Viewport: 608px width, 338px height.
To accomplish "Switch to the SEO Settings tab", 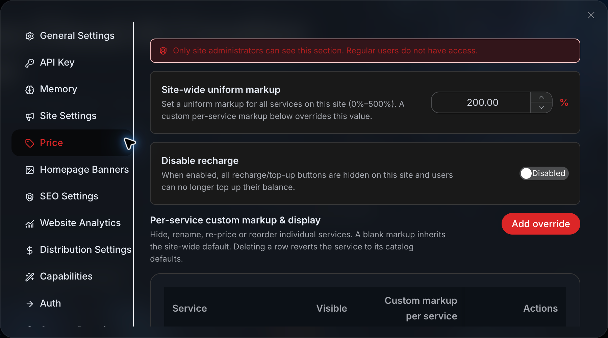I will [72, 196].
